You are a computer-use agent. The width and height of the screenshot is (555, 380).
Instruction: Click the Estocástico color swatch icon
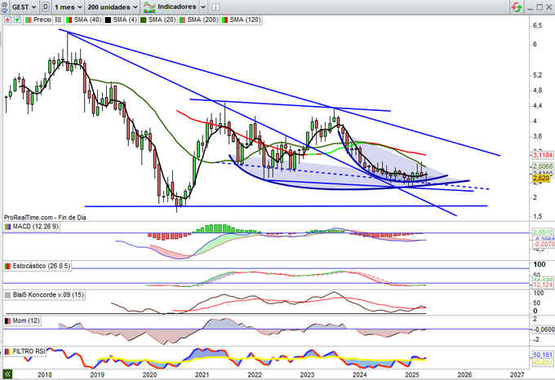tap(8, 266)
